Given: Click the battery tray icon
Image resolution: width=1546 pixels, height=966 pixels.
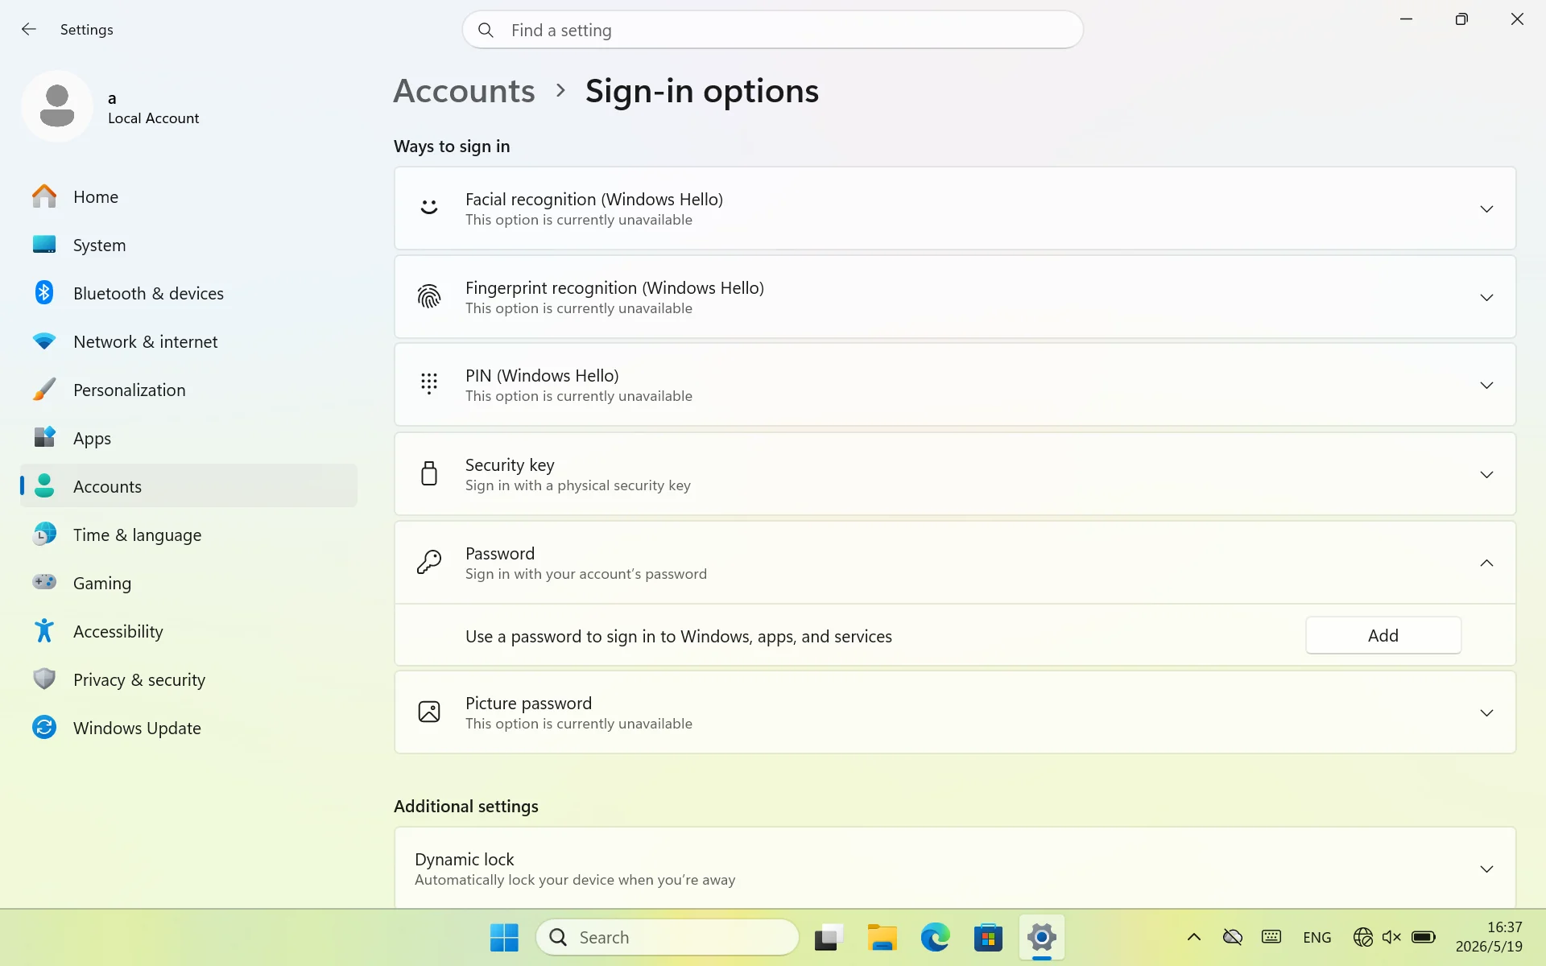Looking at the screenshot, I should tap(1424, 937).
